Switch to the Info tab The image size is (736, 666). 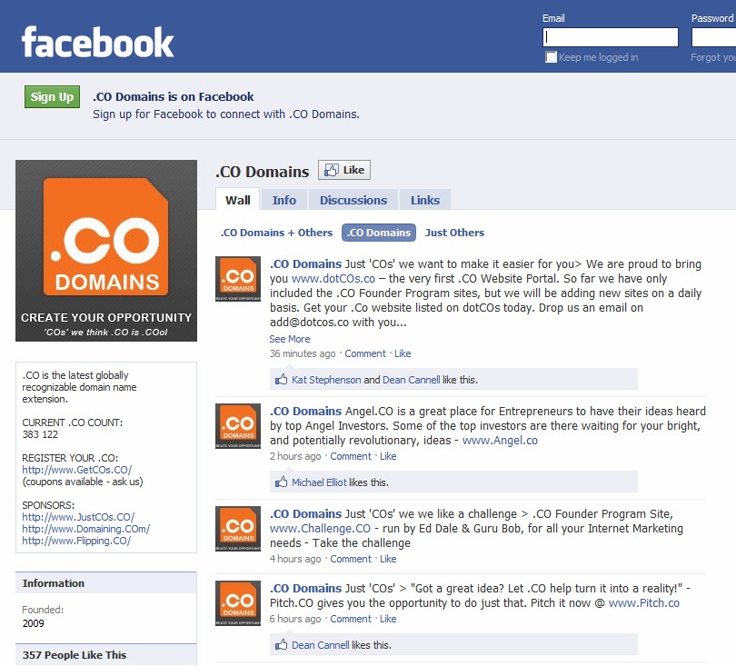[x=284, y=200]
